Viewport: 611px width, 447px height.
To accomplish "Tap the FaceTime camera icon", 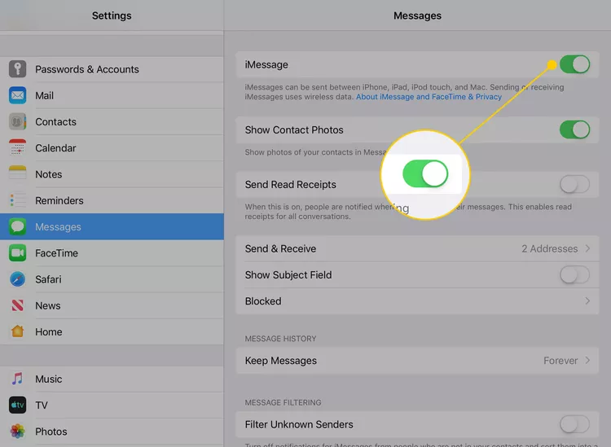I will click(x=18, y=253).
